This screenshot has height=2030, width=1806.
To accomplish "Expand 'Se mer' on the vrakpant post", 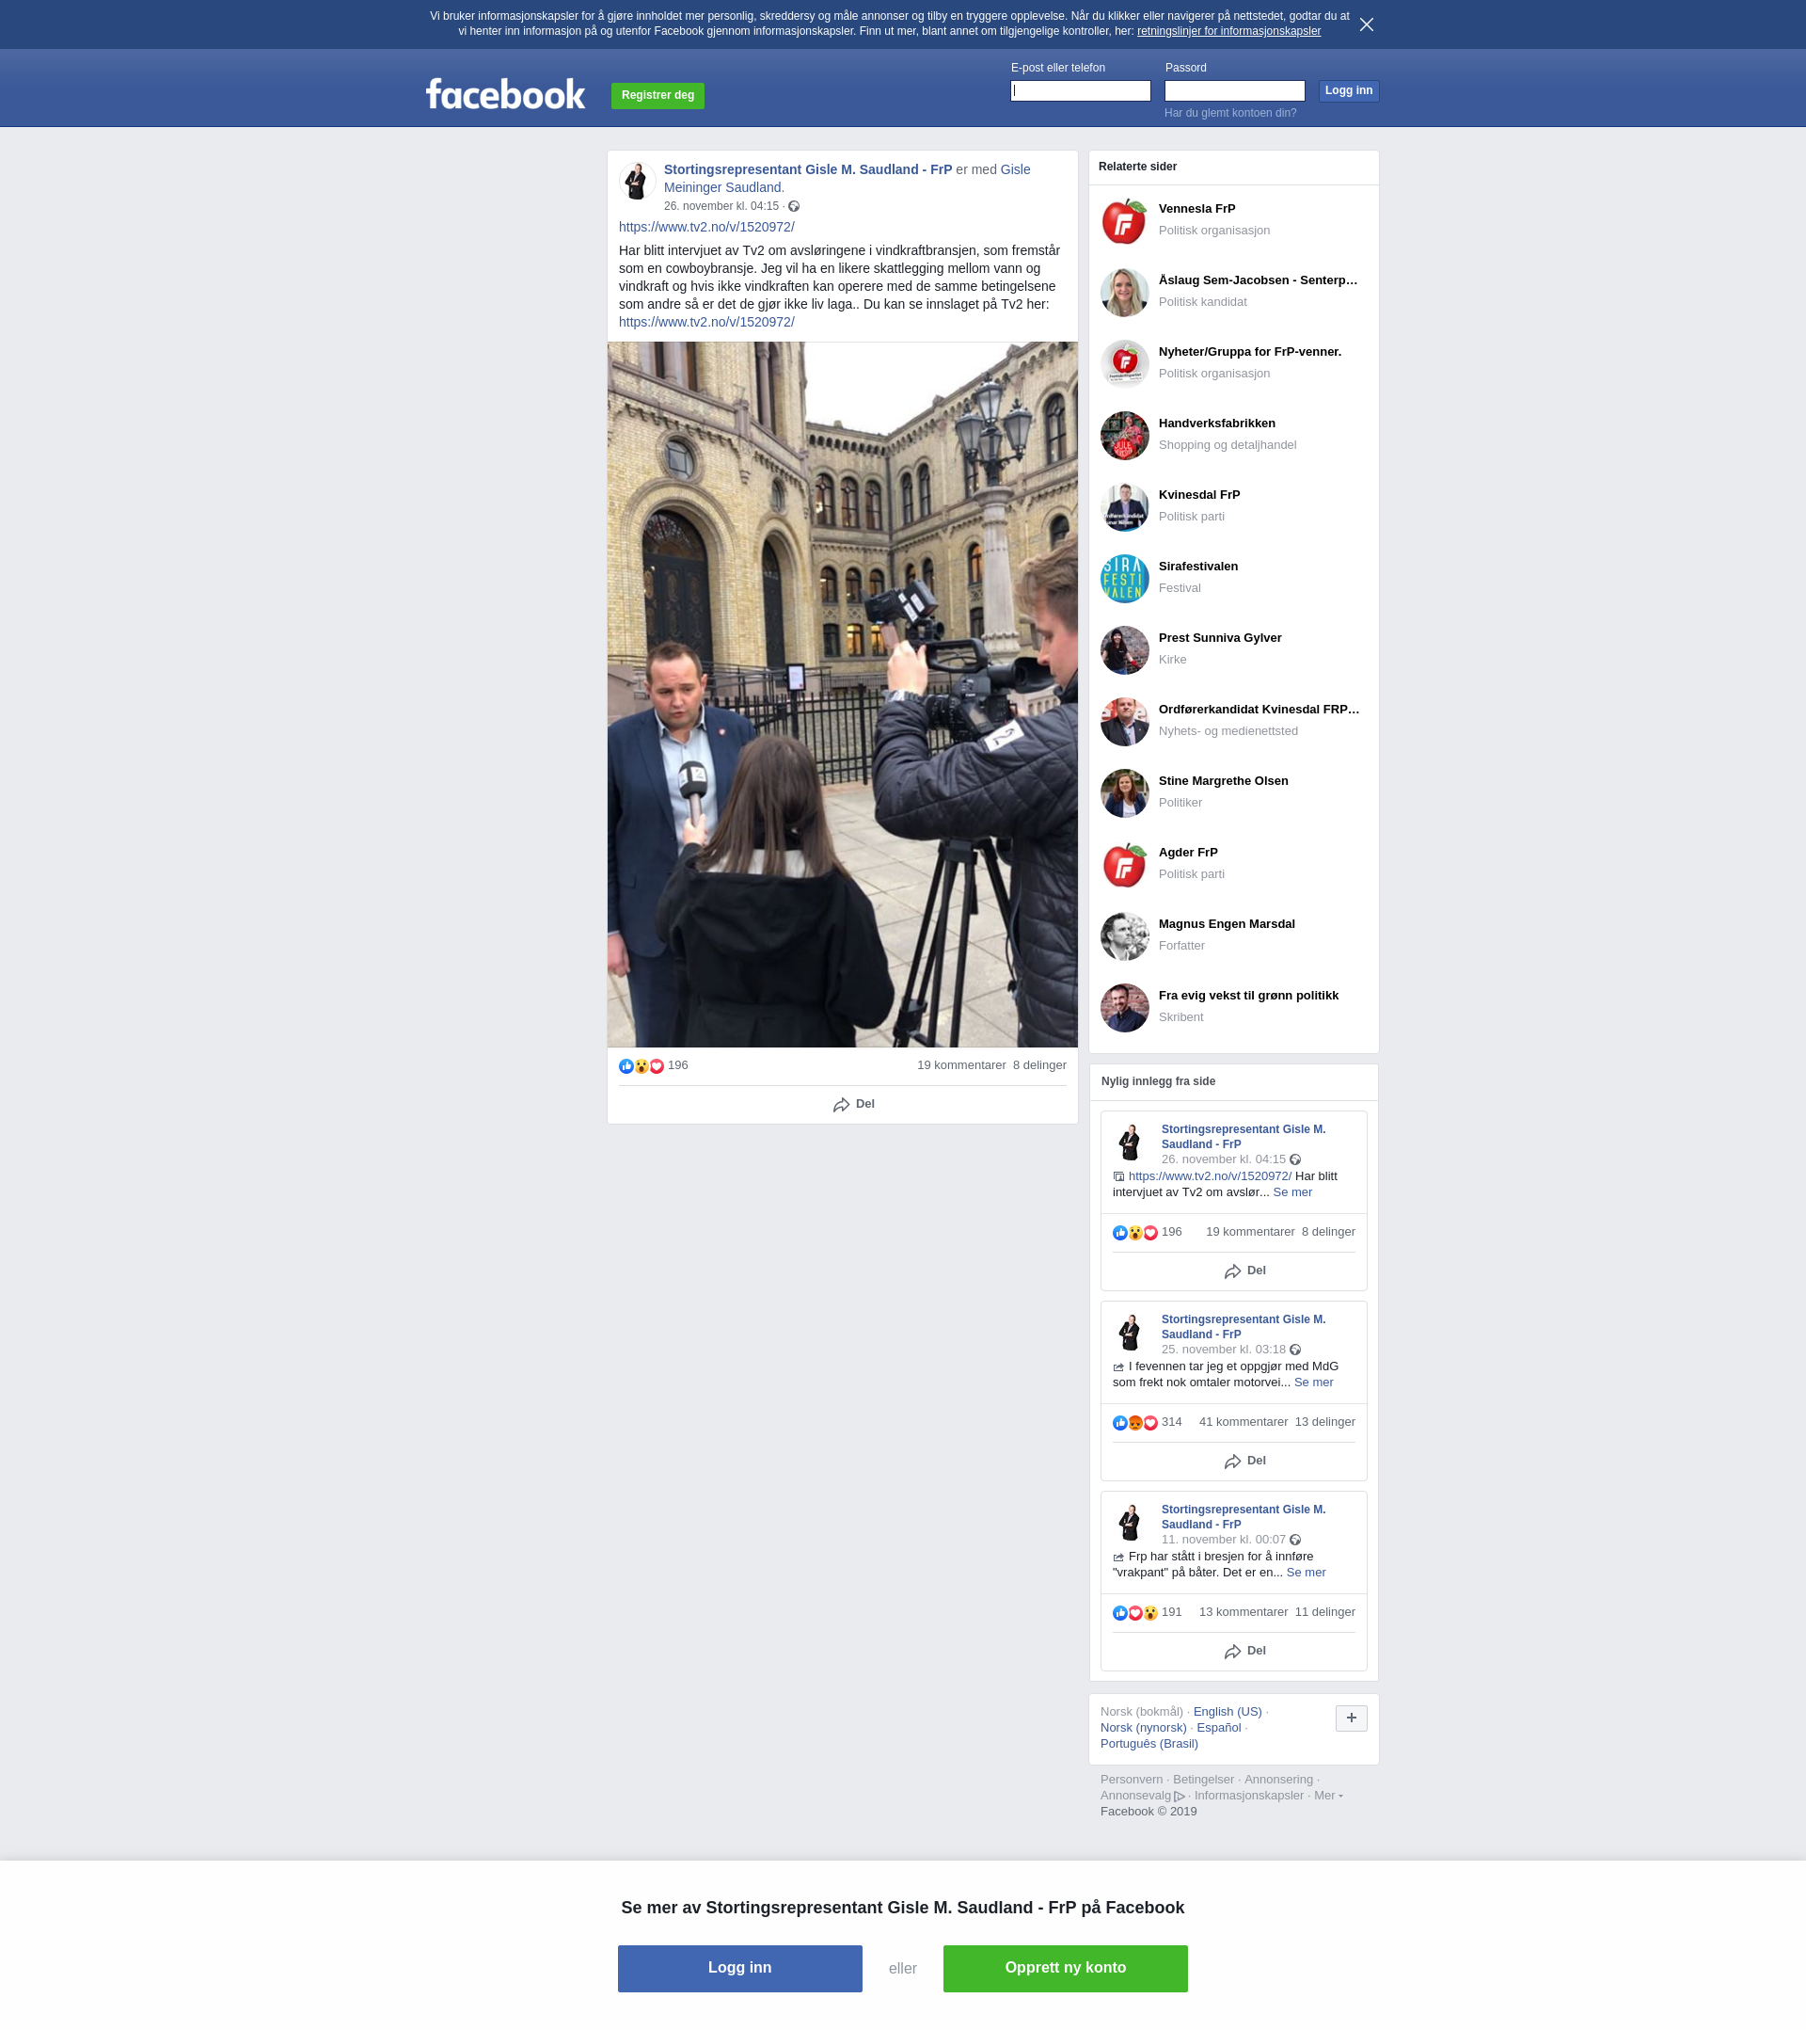I will [1306, 1573].
